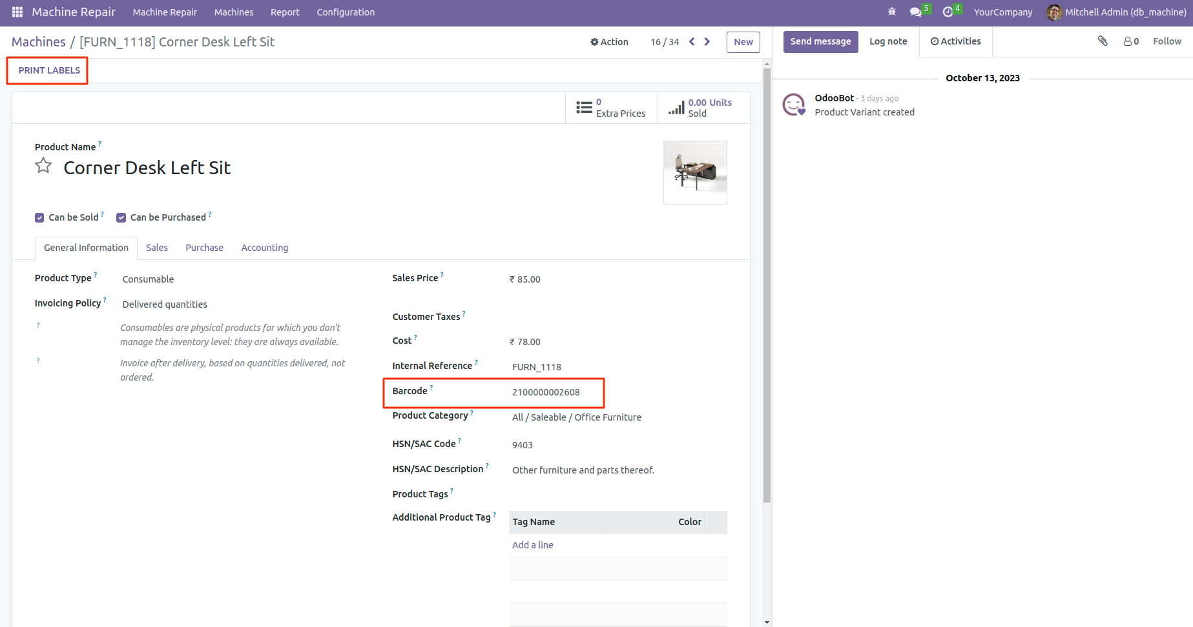
Task: Click the OdooBot avatar
Action: coord(794,104)
